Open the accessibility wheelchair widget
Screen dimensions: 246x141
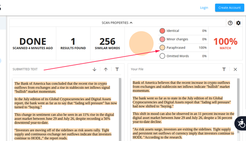tap(241, 123)
